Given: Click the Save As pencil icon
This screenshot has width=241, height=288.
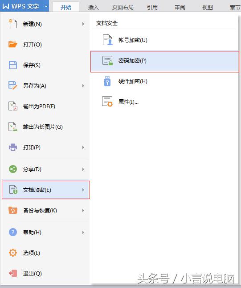Looking at the screenshot, I should (13, 85).
